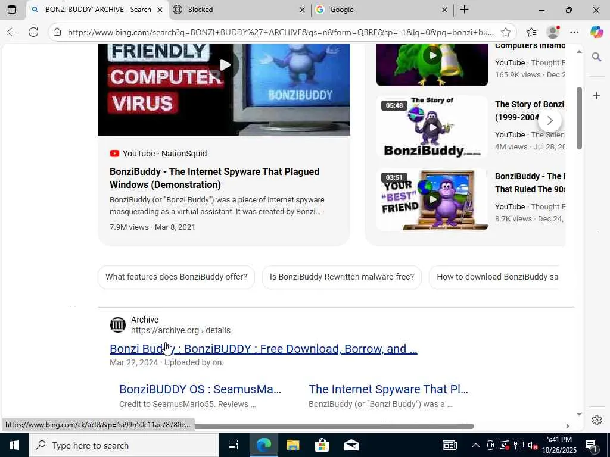610x457 pixels.
Task: Open Task View on taskbar
Action: tap(233, 445)
